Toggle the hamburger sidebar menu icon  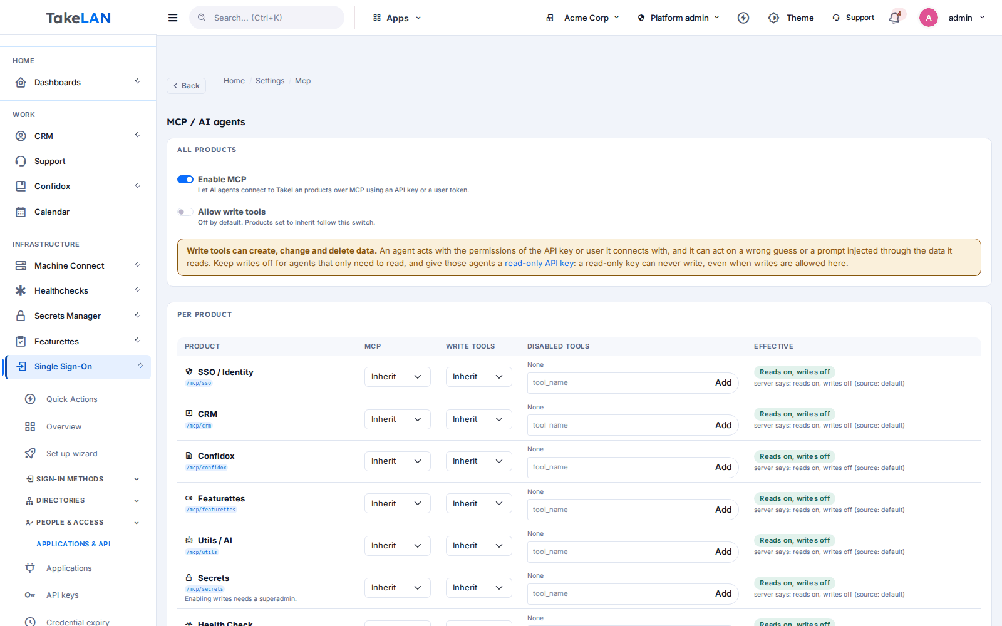[x=173, y=18]
